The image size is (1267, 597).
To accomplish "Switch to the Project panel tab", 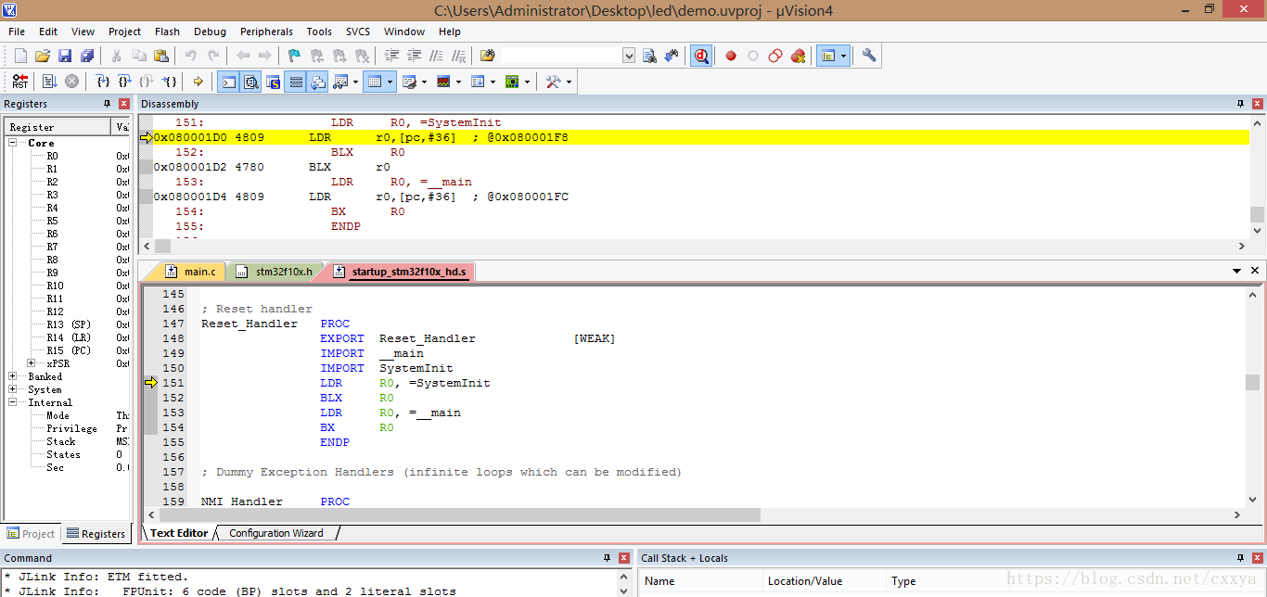I will [x=31, y=533].
